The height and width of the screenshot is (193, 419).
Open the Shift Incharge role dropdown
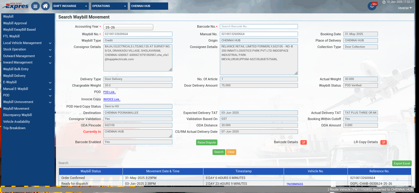(x=70, y=6)
